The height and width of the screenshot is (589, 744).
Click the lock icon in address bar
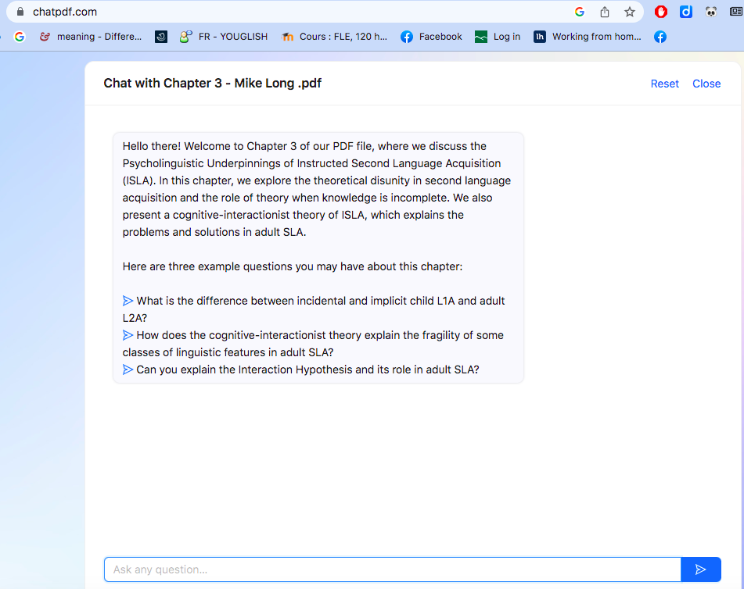click(x=20, y=12)
